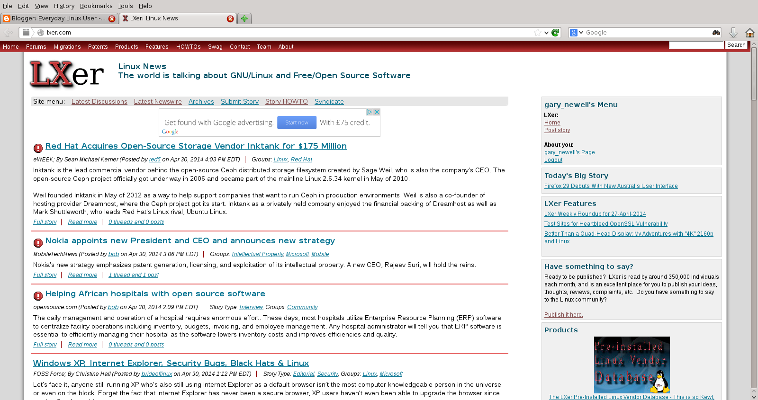Open Patents in the red navigation bar
Image resolution: width=758 pixels, height=400 pixels.
(x=98, y=47)
